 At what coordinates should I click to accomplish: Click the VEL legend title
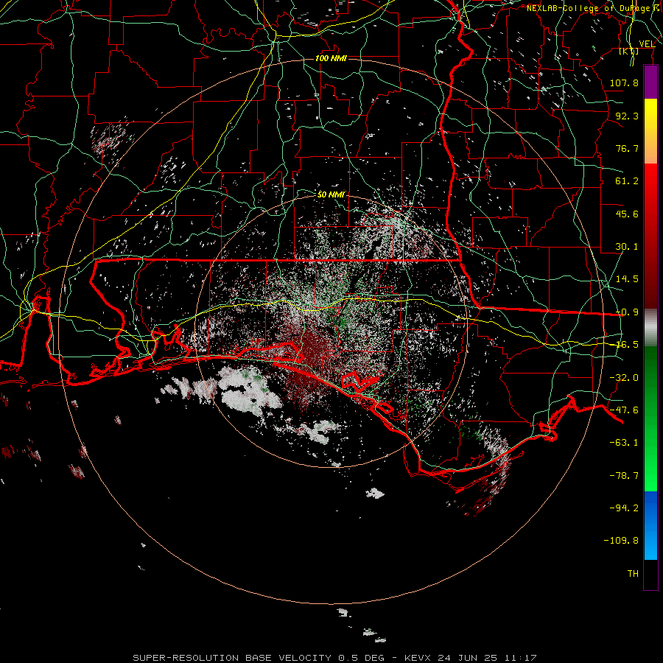pyautogui.click(x=647, y=44)
